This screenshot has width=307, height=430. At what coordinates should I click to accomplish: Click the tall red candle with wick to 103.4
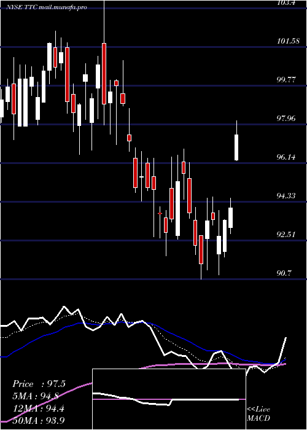[104, 74]
